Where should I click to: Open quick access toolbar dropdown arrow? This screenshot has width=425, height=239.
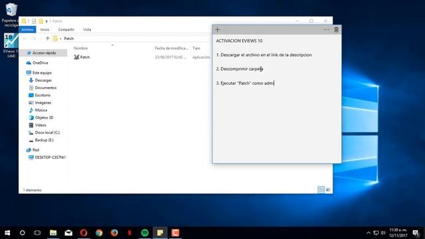[x=46, y=21]
